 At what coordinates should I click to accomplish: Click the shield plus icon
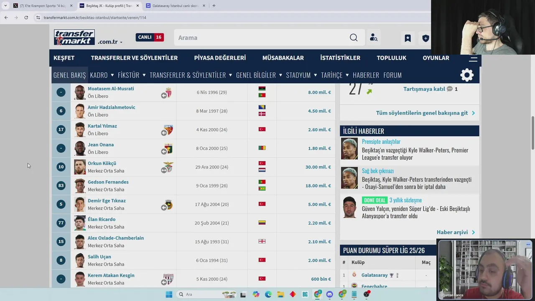[x=425, y=38]
